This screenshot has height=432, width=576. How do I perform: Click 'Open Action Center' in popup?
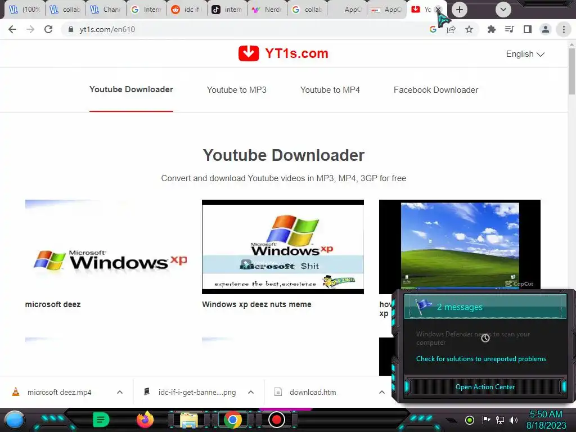[485, 387]
